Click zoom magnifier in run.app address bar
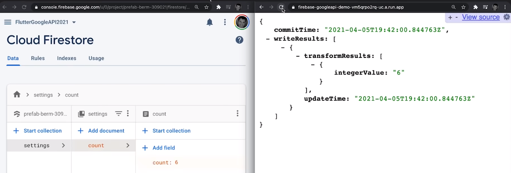Screen dimensions: 511x173 pyautogui.click(x=454, y=7)
